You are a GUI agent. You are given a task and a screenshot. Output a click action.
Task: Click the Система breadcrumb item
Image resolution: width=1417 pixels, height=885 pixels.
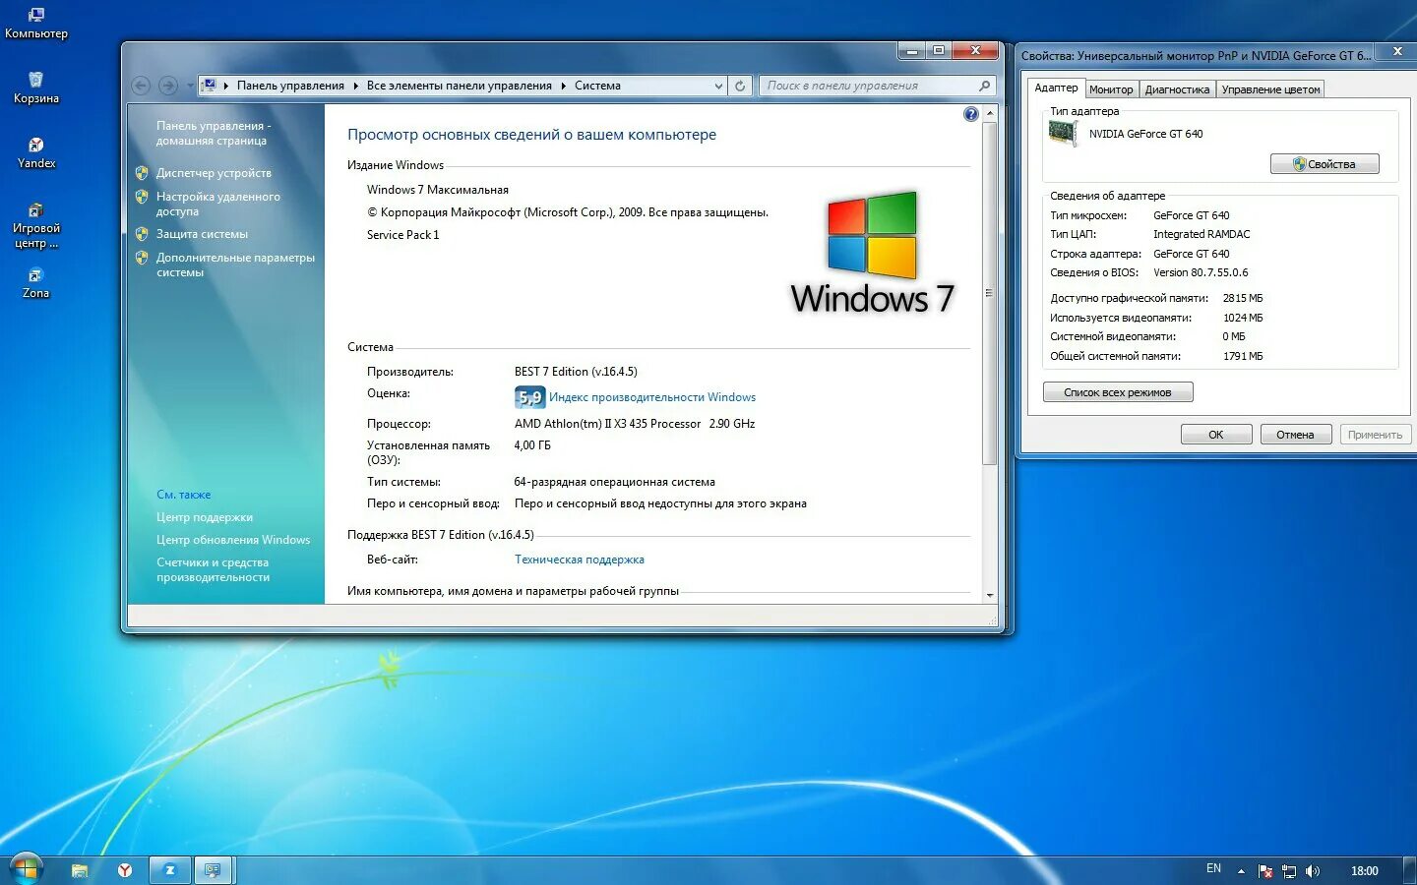597,86
